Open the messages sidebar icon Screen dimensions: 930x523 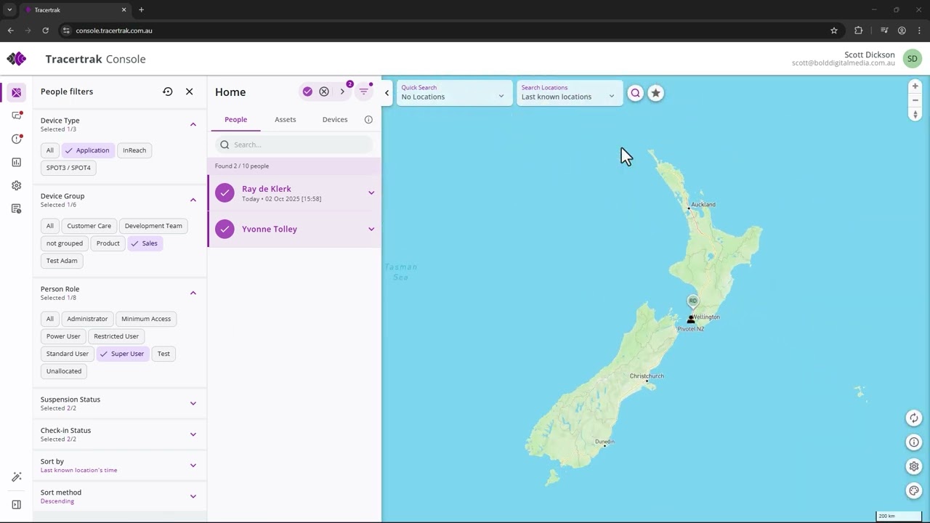pos(16,115)
